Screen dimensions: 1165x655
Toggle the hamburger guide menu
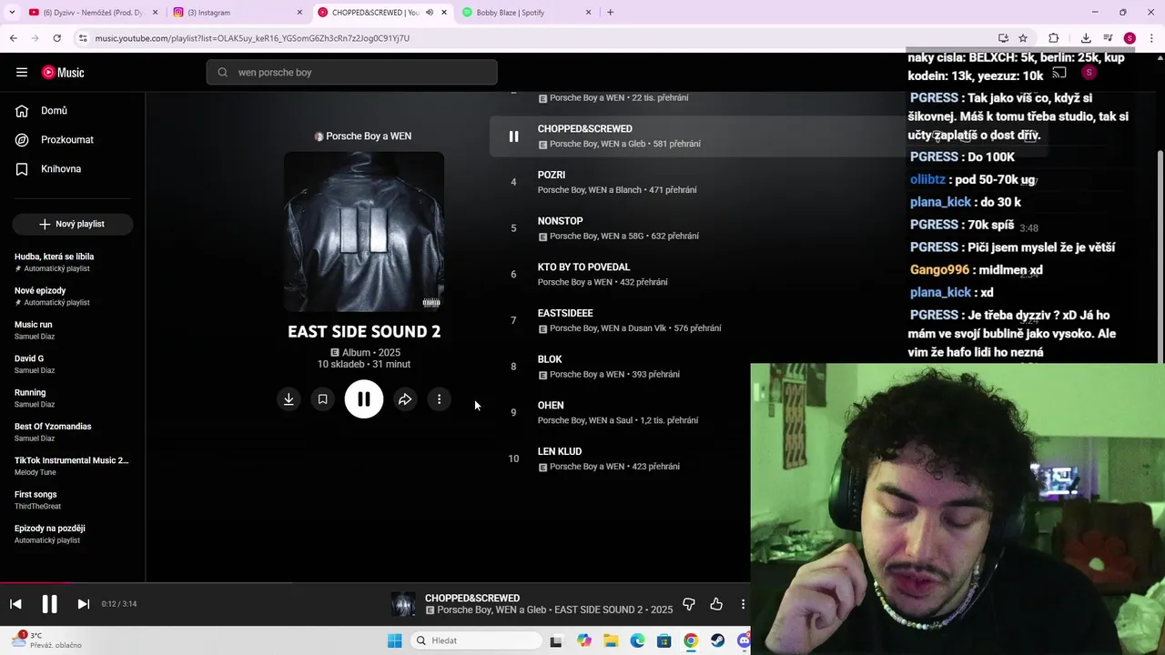pyautogui.click(x=22, y=73)
